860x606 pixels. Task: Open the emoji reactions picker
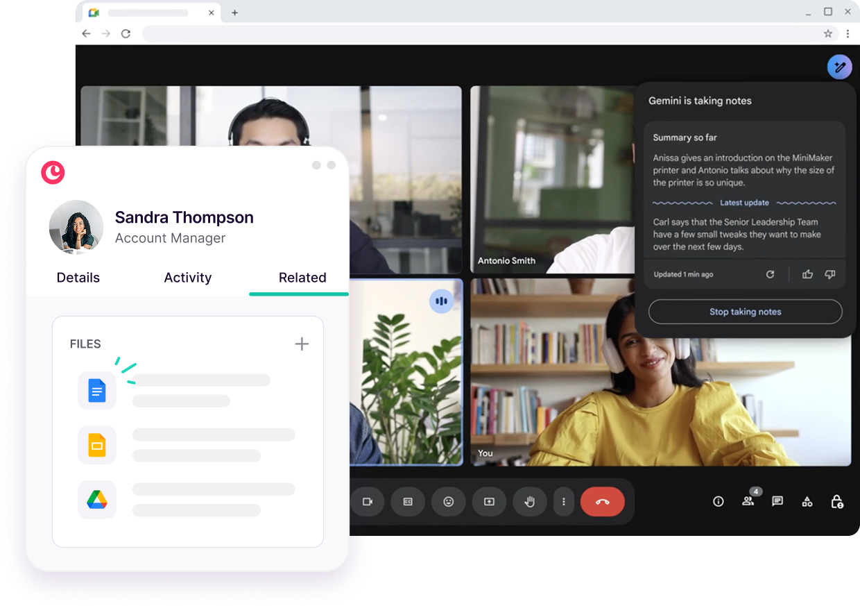(x=448, y=501)
